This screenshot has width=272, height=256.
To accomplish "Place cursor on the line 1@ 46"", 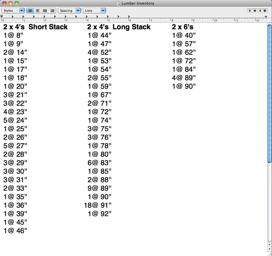I will click(x=15, y=231).
